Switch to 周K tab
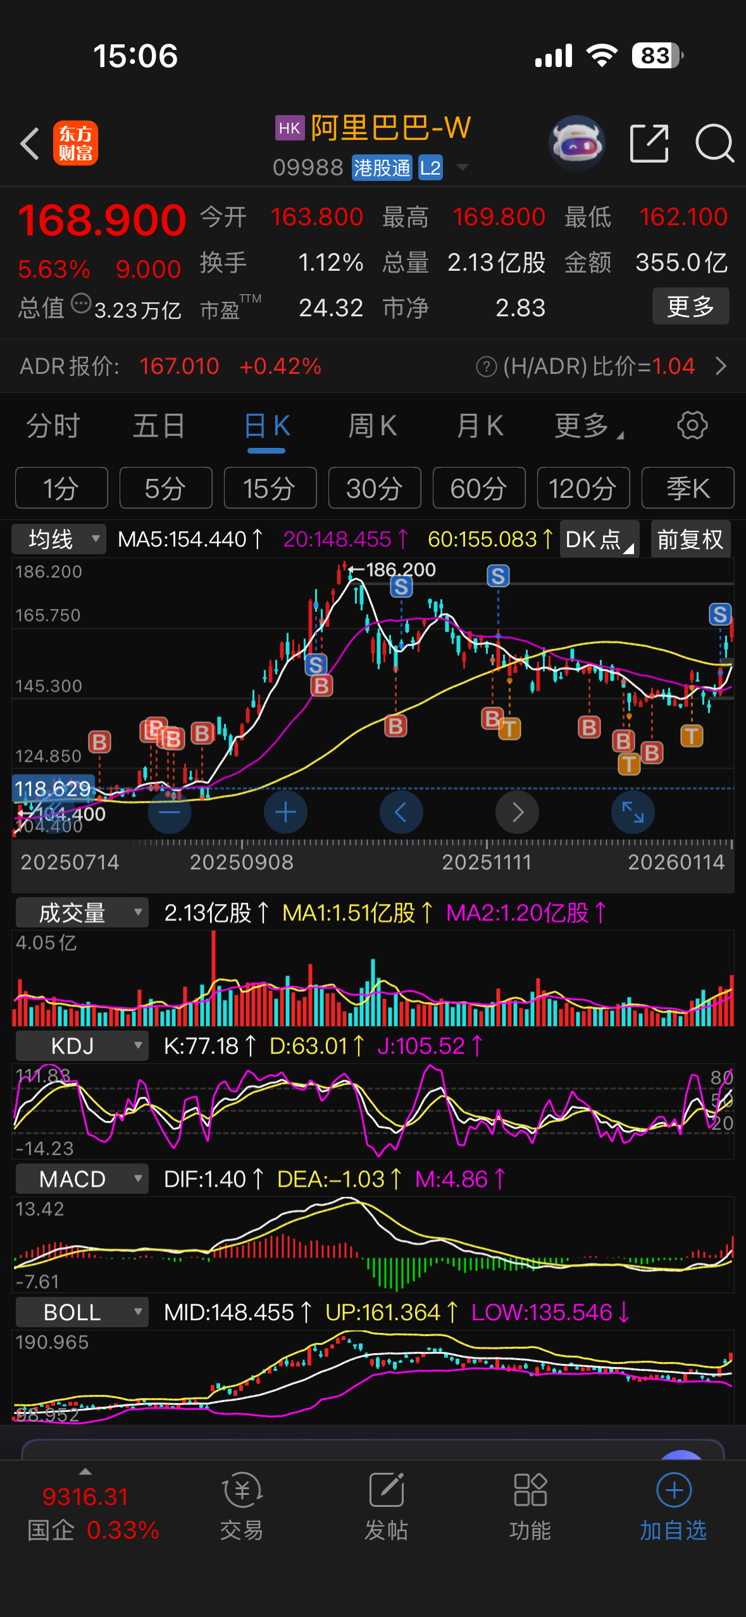This screenshot has height=1617, width=746. (373, 426)
